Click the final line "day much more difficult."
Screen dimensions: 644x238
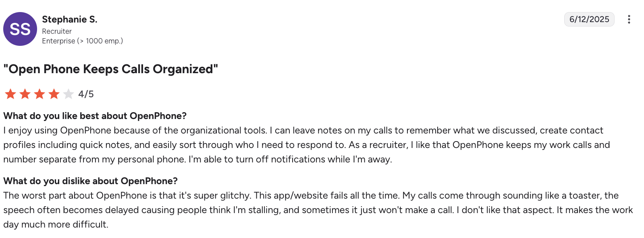pos(56,224)
